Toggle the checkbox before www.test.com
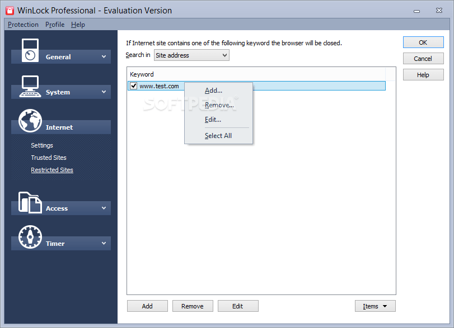Viewport: 454px width, 328px height. (133, 85)
